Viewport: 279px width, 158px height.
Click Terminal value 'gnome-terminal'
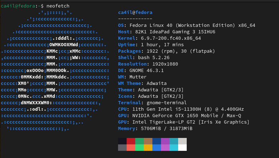pos(167,103)
